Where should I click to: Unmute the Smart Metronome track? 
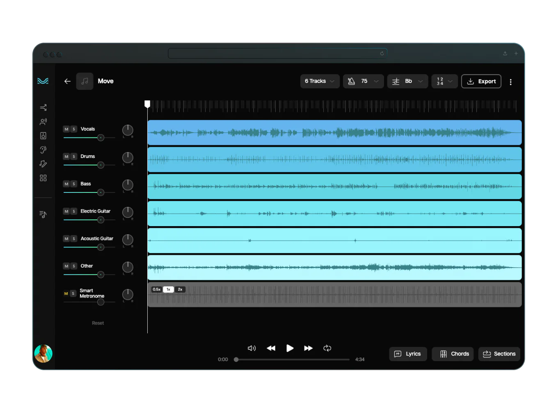tap(66, 293)
